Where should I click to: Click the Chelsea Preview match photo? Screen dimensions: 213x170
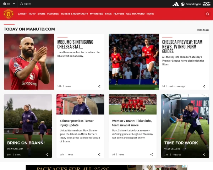pos(134,62)
